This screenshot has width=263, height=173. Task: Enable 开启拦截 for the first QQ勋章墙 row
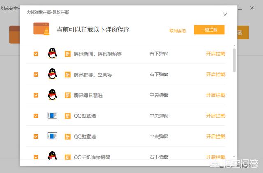(x=215, y=116)
